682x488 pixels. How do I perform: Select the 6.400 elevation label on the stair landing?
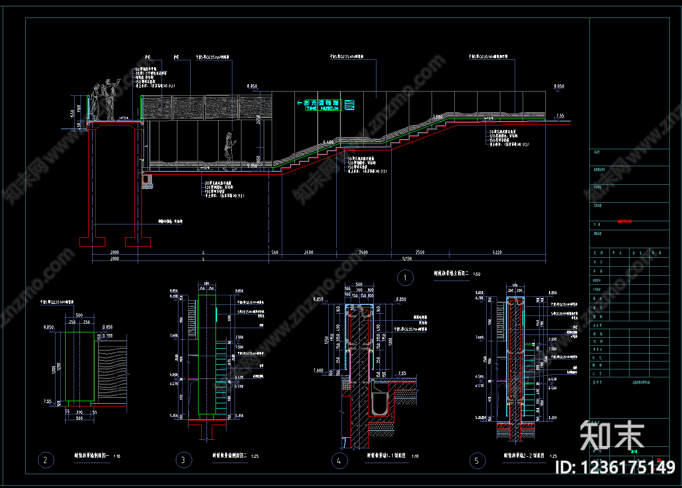328,142
